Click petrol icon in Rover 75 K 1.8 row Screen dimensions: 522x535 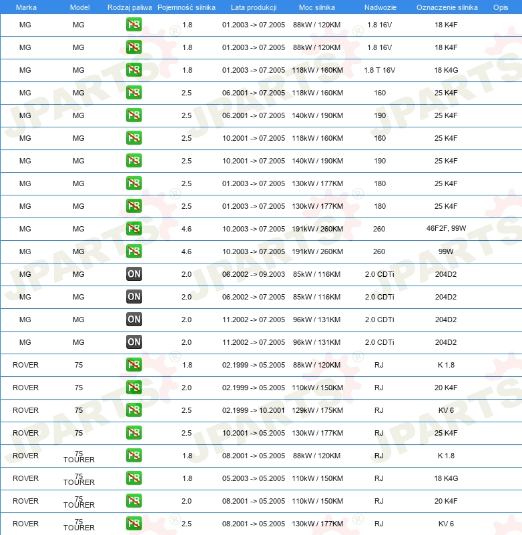tap(134, 365)
